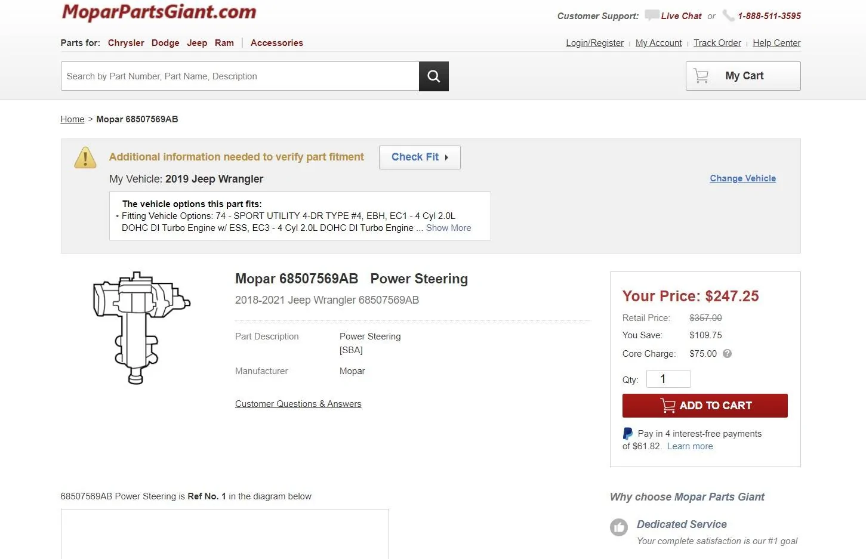Viewport: 866px width, 559px height.
Task: Click the Manufacturer value Mopar
Action: 352,371
